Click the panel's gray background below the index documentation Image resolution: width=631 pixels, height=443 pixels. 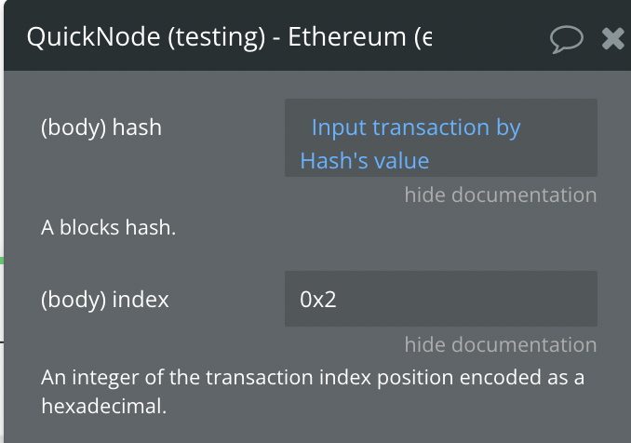tap(315, 431)
